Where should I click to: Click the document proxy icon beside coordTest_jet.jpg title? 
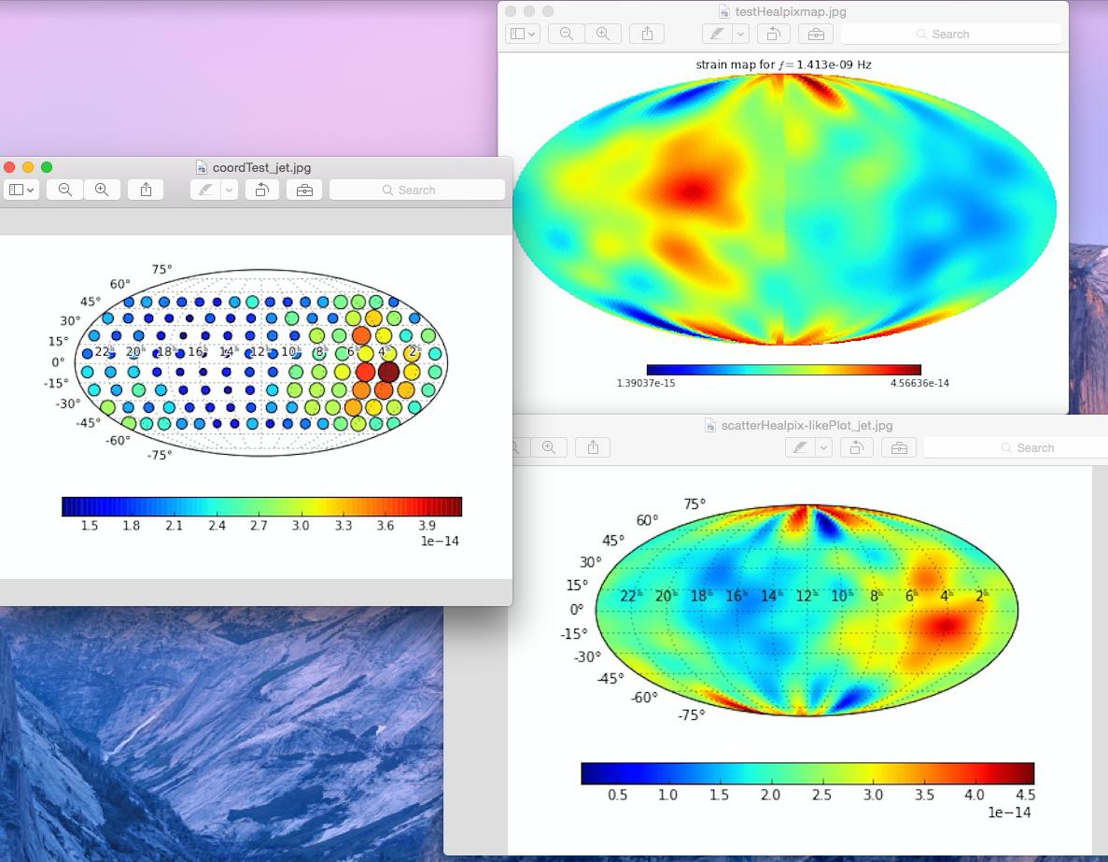coord(201,167)
